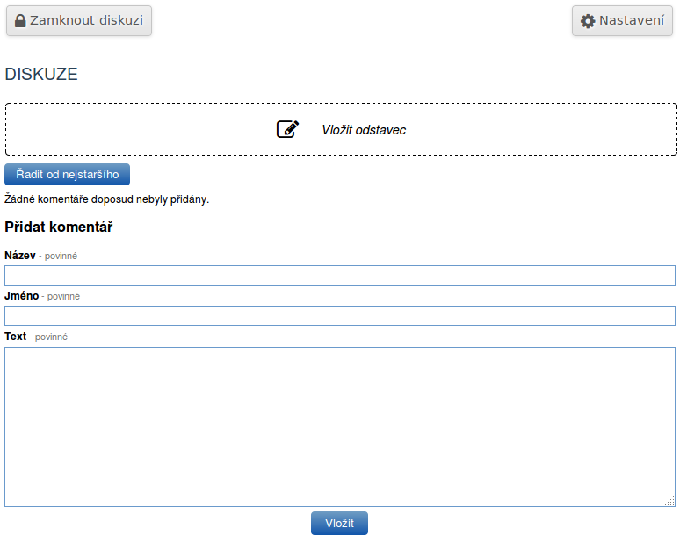Click the Jméno field label

point(21,296)
